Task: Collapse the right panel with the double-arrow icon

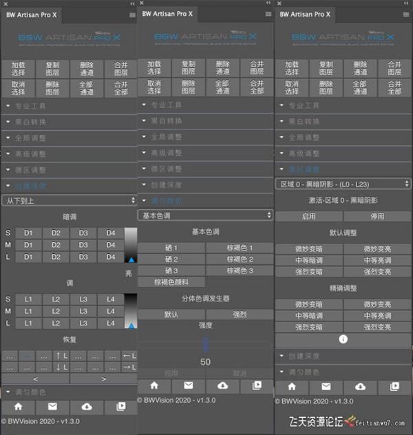Action: 406,3
